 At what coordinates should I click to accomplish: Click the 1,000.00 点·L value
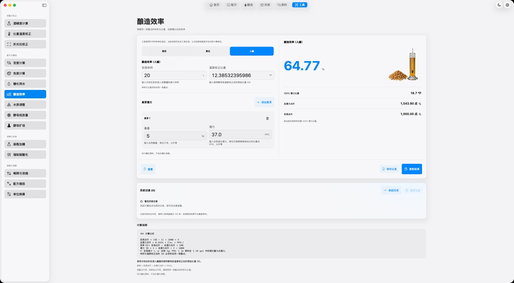click(x=411, y=114)
